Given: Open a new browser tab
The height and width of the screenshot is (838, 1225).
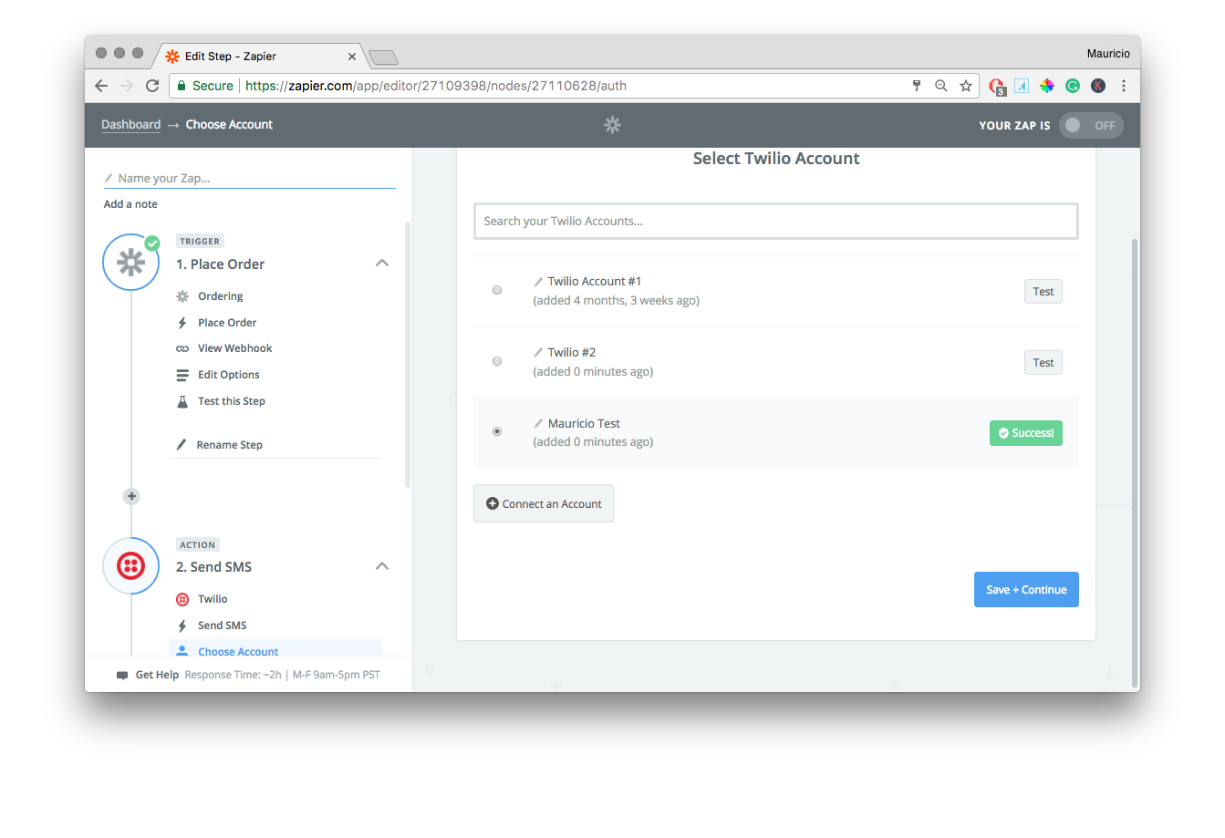Looking at the screenshot, I should (x=383, y=57).
